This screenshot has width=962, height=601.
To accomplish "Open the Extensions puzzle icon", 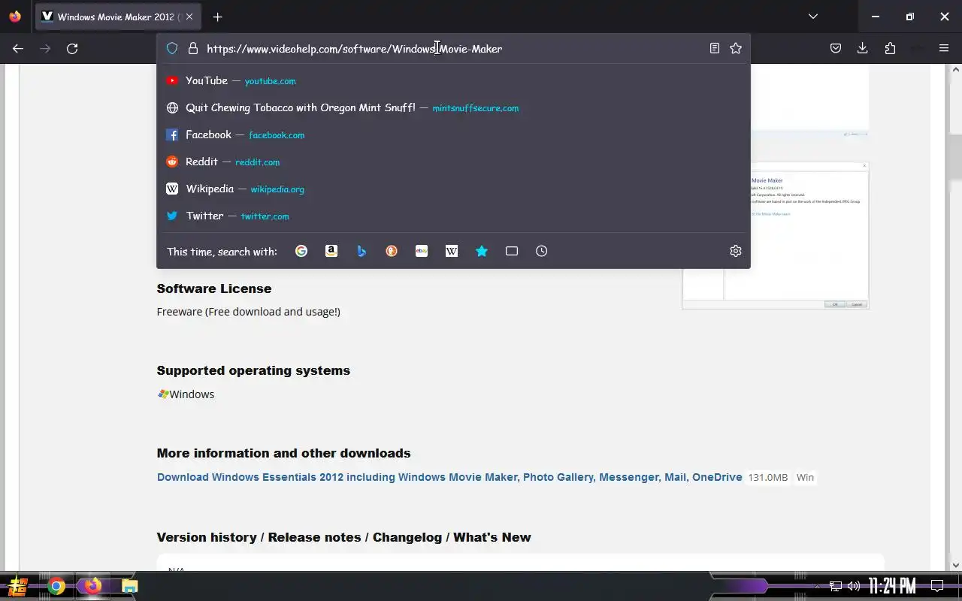I will click(890, 48).
